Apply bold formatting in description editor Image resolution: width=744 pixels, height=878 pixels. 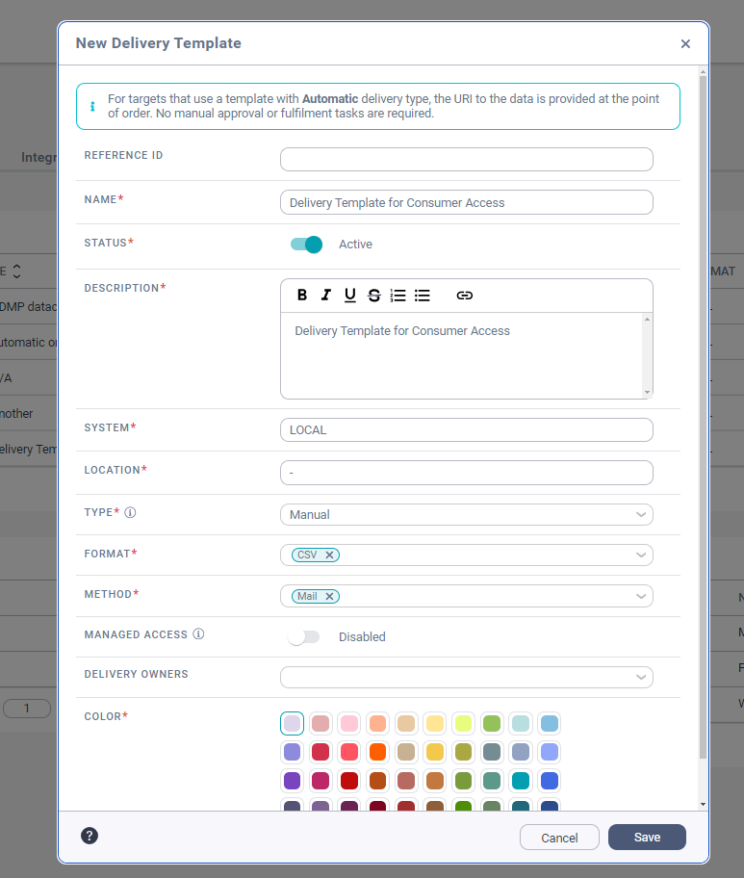(x=302, y=296)
